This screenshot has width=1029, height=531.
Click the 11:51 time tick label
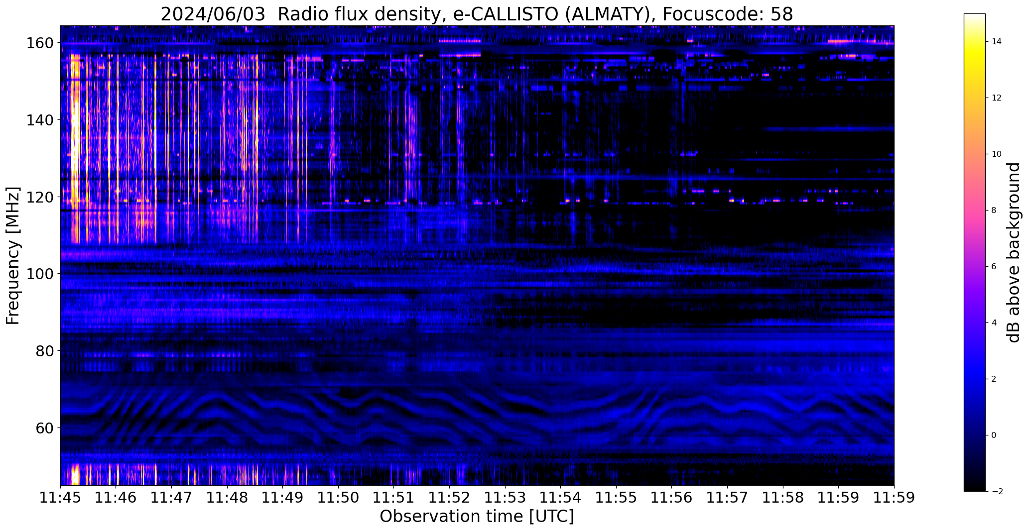point(394,498)
